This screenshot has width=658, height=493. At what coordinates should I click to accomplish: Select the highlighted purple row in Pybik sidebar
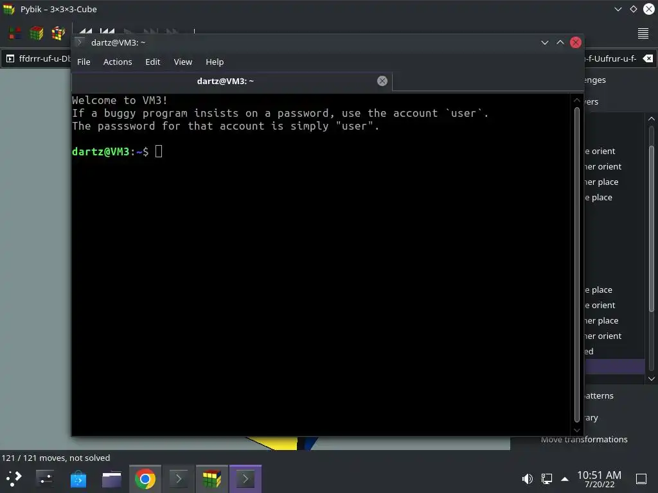(614, 367)
